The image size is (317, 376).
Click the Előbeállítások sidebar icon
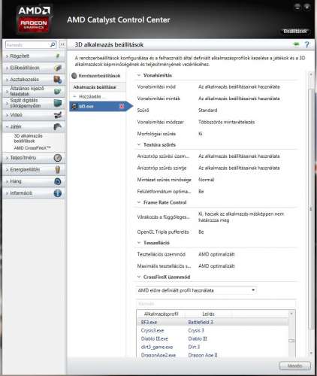(58, 68)
